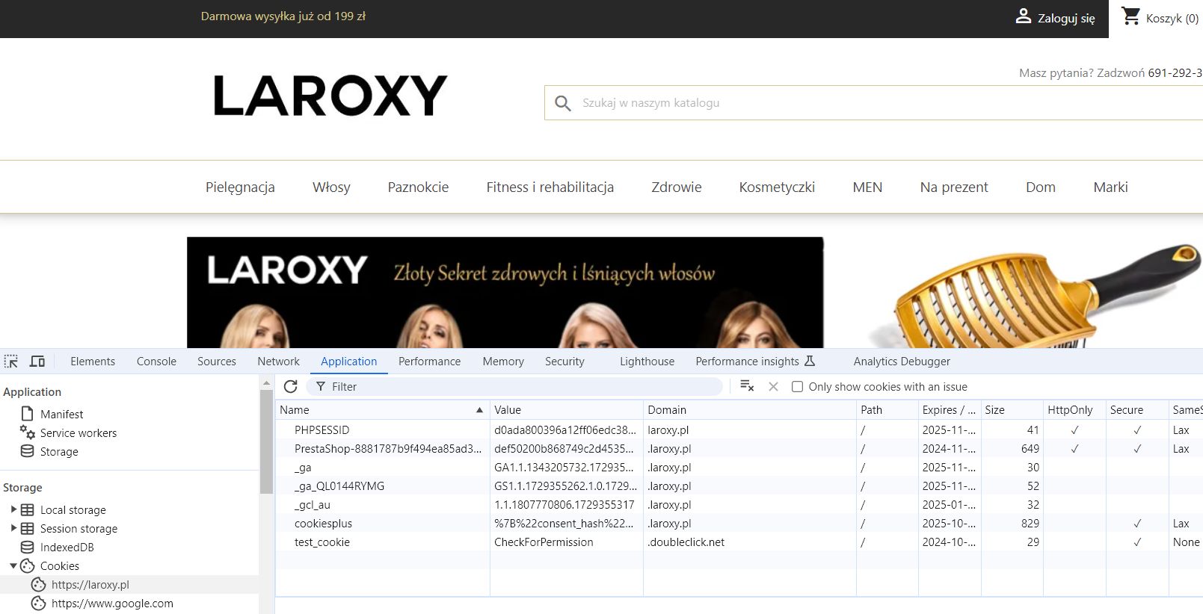The height and width of the screenshot is (614, 1203).
Task: Click the magnifier search icon
Action: (563, 103)
